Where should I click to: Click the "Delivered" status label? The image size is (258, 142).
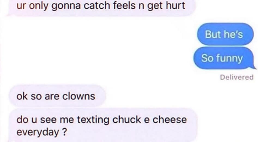click(x=237, y=77)
